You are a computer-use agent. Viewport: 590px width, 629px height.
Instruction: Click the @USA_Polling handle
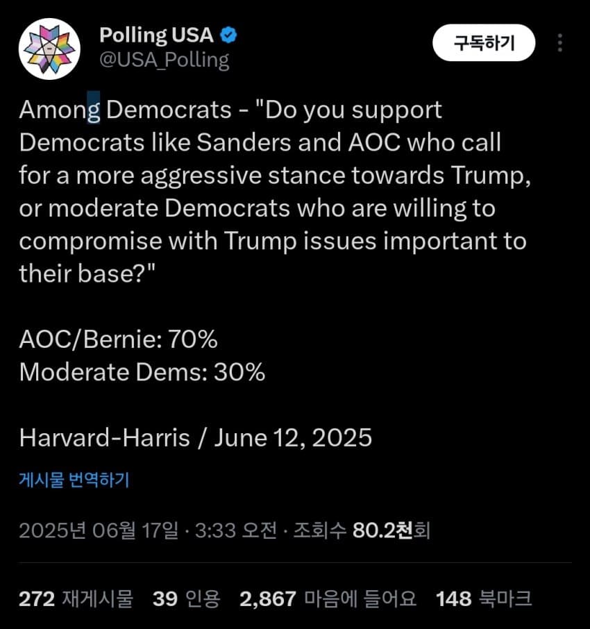(165, 60)
